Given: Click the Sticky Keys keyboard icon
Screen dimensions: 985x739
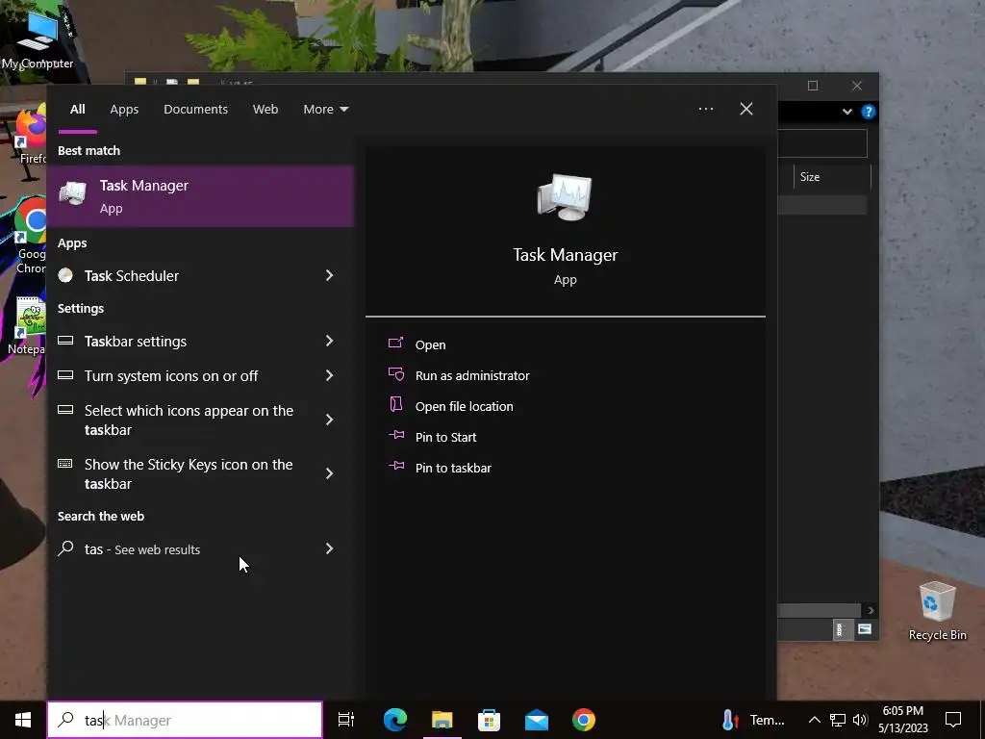Looking at the screenshot, I should click(65, 464).
